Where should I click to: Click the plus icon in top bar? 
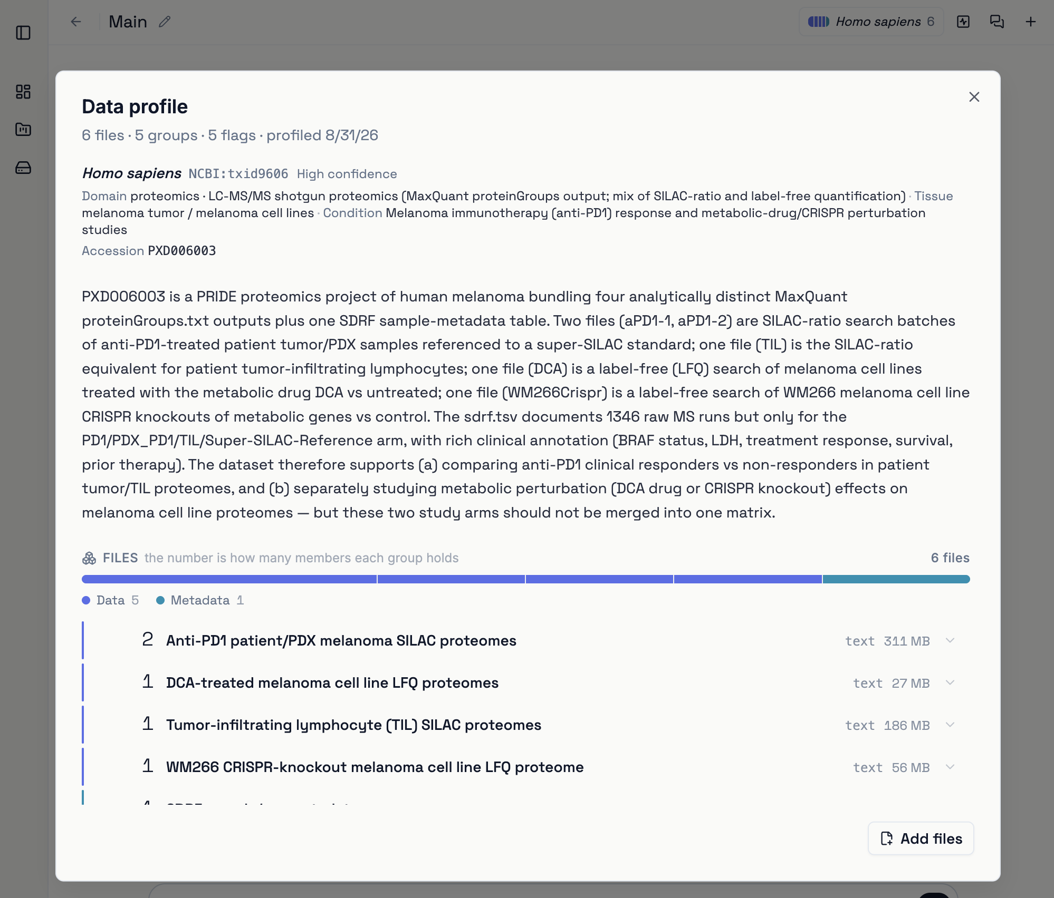point(1031,22)
